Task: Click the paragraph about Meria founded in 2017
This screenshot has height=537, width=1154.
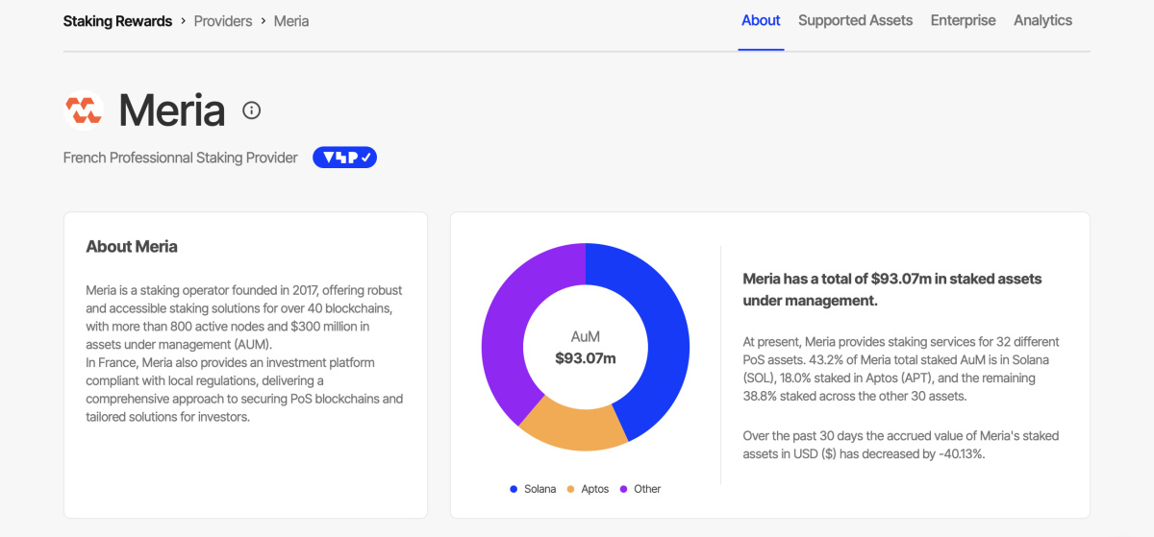Action: click(244, 354)
